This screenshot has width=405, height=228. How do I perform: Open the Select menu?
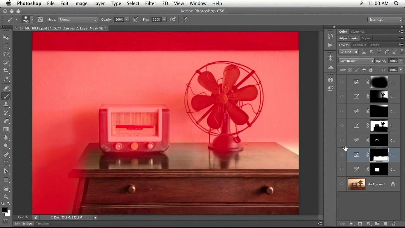click(133, 3)
